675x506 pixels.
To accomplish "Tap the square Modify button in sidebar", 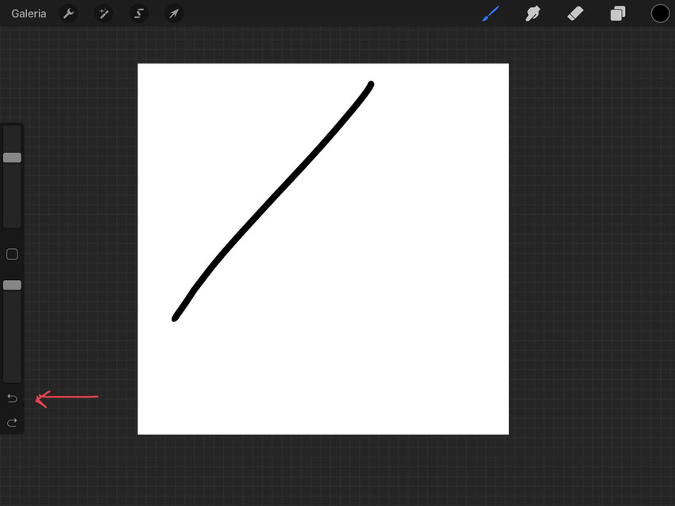I will click(12, 254).
